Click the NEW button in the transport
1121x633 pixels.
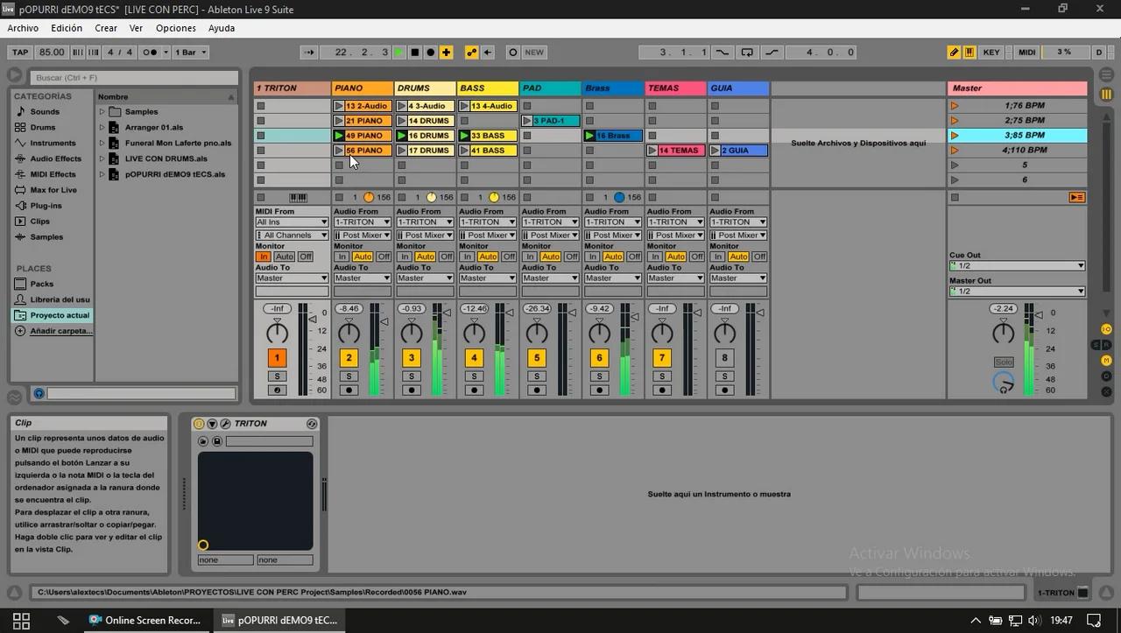[x=534, y=52]
